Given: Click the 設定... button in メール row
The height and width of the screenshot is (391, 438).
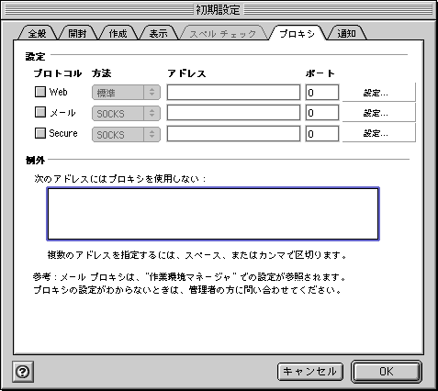Looking at the screenshot, I should (378, 113).
